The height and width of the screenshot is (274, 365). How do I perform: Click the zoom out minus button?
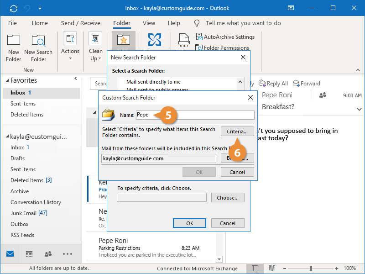point(284,269)
